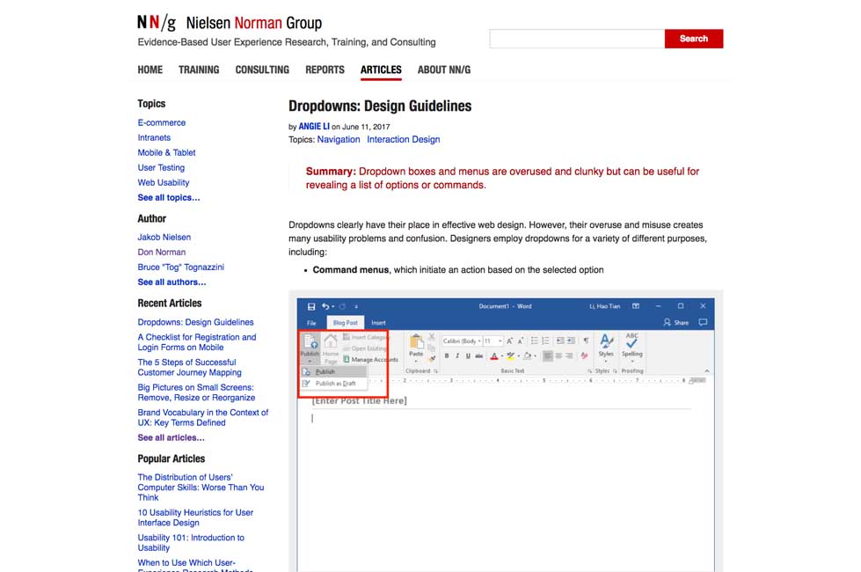
Task: Expand the Publish button dropdown arrow
Action: click(310, 361)
